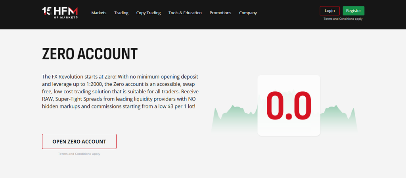
Task: Click the green chart left of 0.0 card
Action: point(235,119)
